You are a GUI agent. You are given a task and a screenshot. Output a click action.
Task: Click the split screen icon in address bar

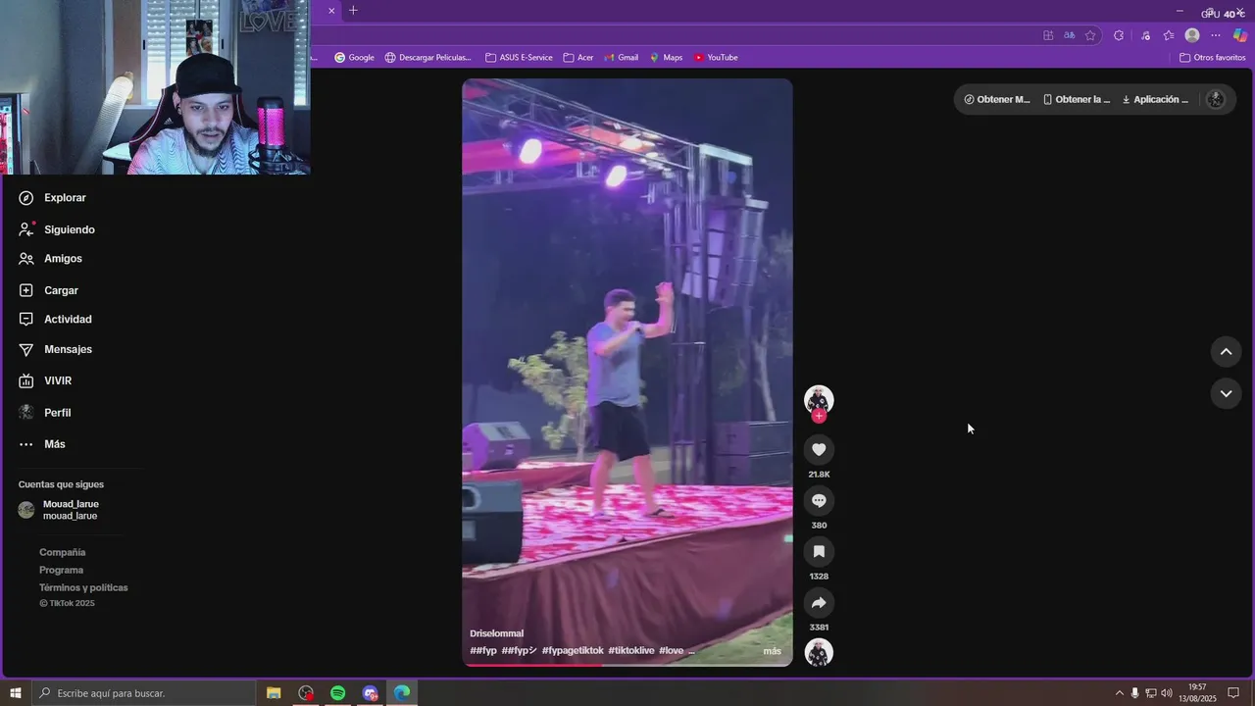click(x=1048, y=35)
